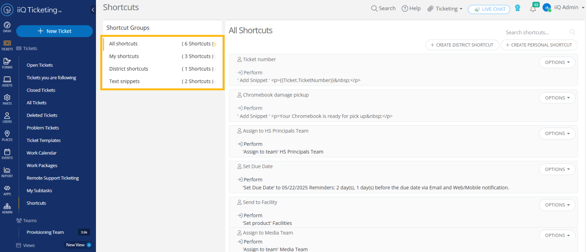Open the Dash icon in sidebar

(x=7, y=27)
